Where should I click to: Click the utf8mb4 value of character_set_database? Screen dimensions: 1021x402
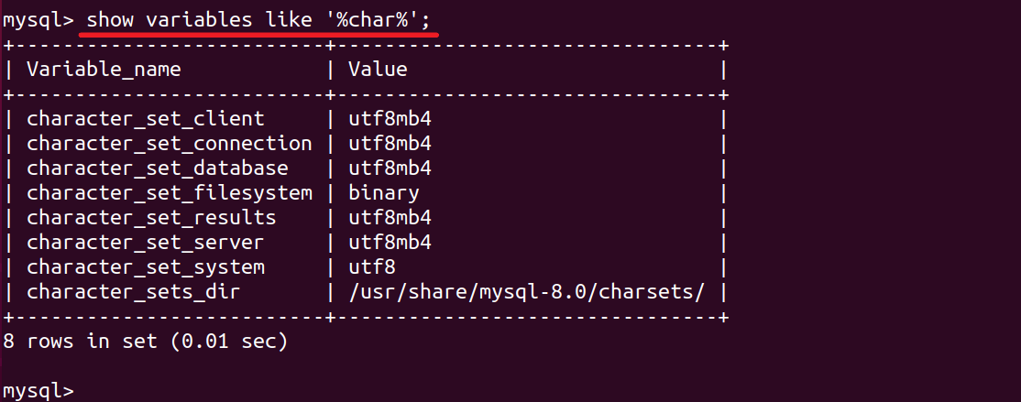(x=390, y=168)
